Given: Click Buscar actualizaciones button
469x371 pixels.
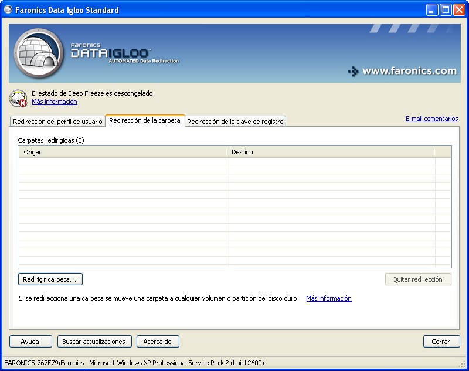Looking at the screenshot, I should coord(94,342).
